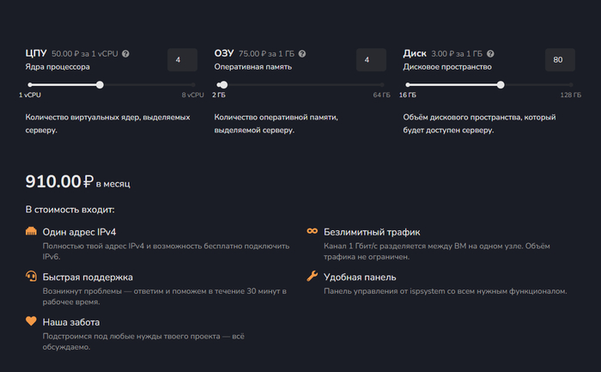
Task: Click the 128 ГБ maximum disk label
Action: (570, 95)
